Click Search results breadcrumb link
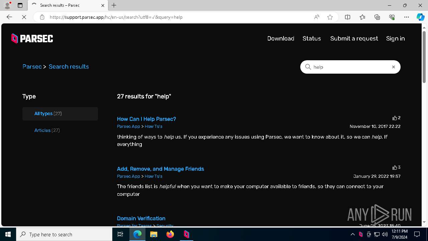The height and width of the screenshot is (241, 428). (69, 67)
